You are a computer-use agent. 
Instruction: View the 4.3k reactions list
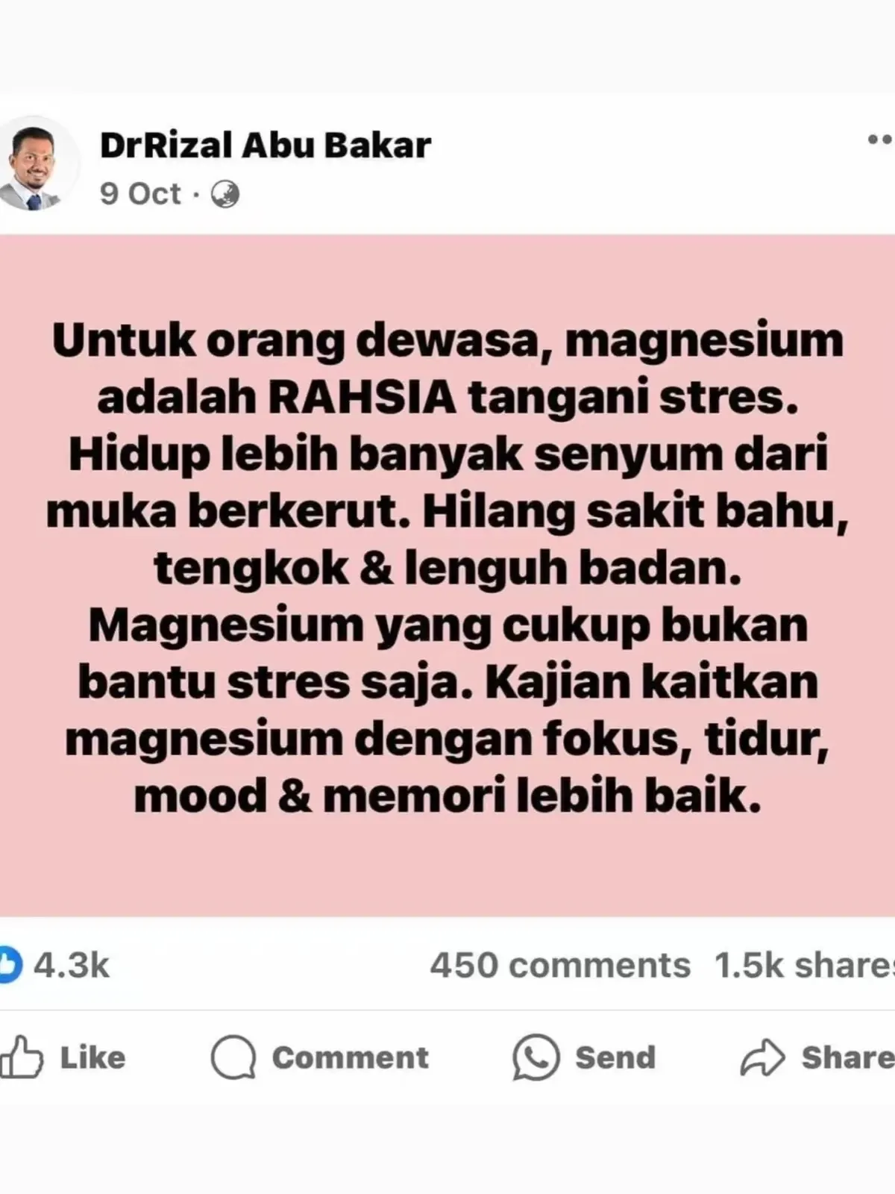click(72, 965)
